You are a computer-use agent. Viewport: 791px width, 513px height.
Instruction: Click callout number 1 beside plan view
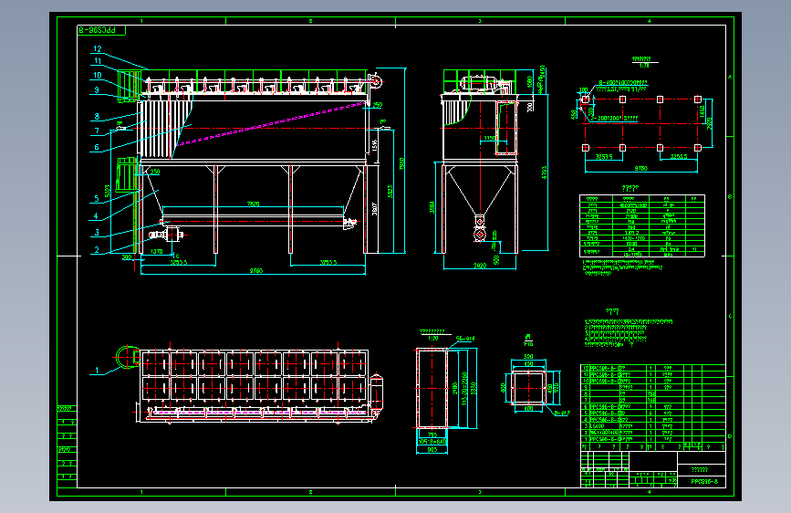tap(97, 370)
